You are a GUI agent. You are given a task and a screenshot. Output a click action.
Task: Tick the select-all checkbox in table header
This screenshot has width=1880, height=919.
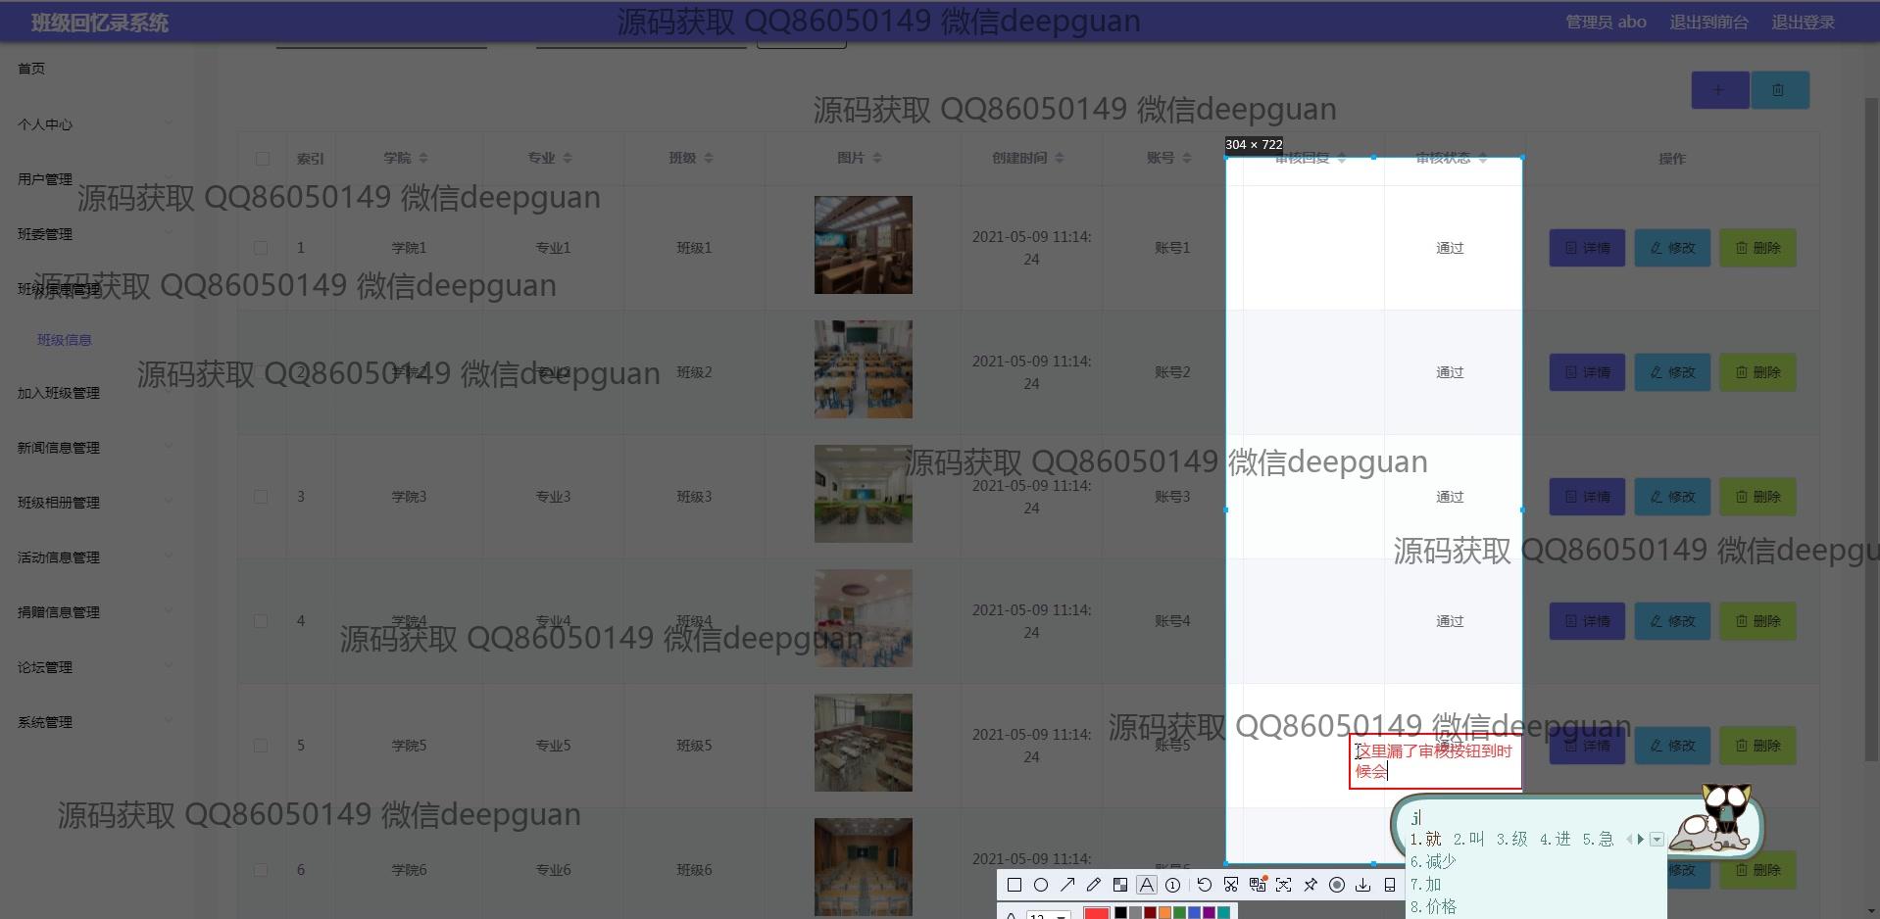click(262, 159)
